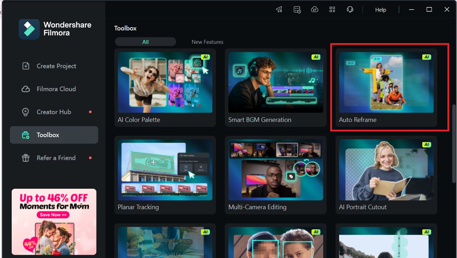
Task: Click the AI Color Palette label
Action: [x=139, y=120]
